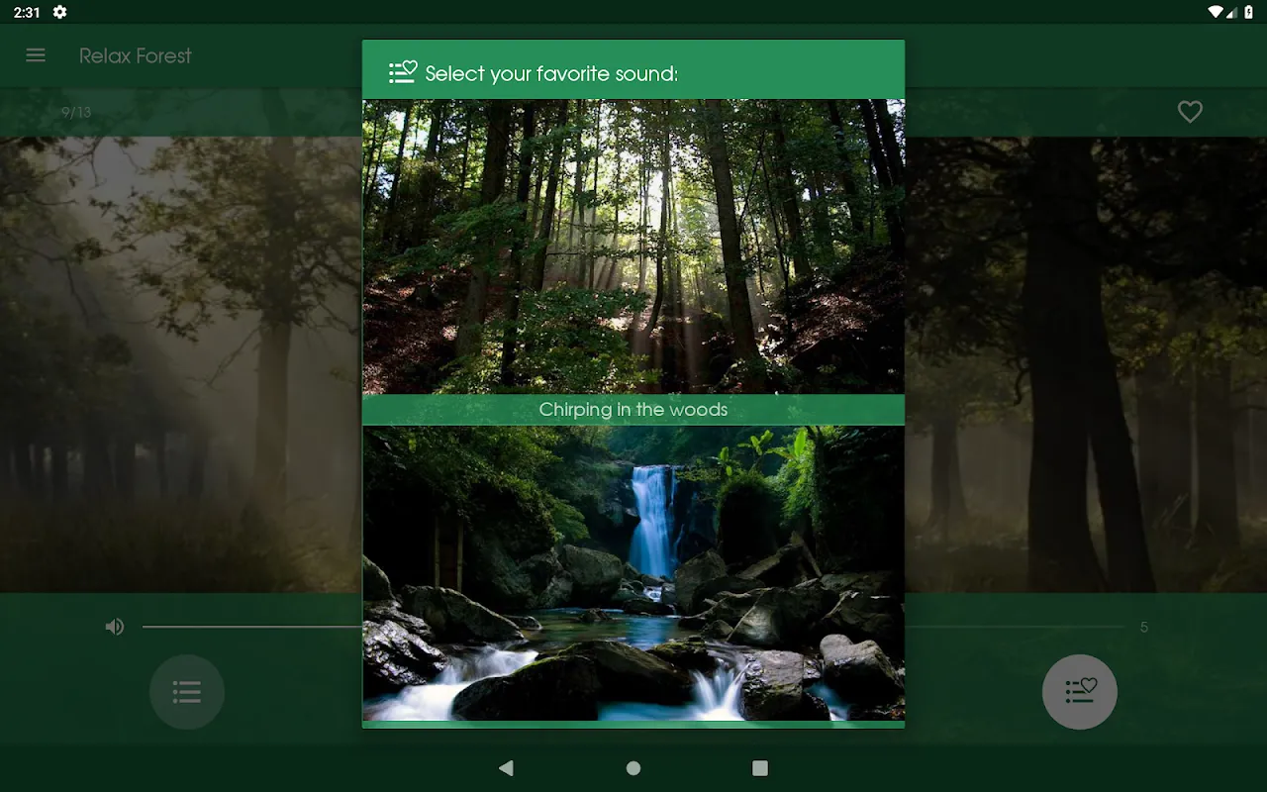Click the 9/13 track counter

pyautogui.click(x=76, y=112)
